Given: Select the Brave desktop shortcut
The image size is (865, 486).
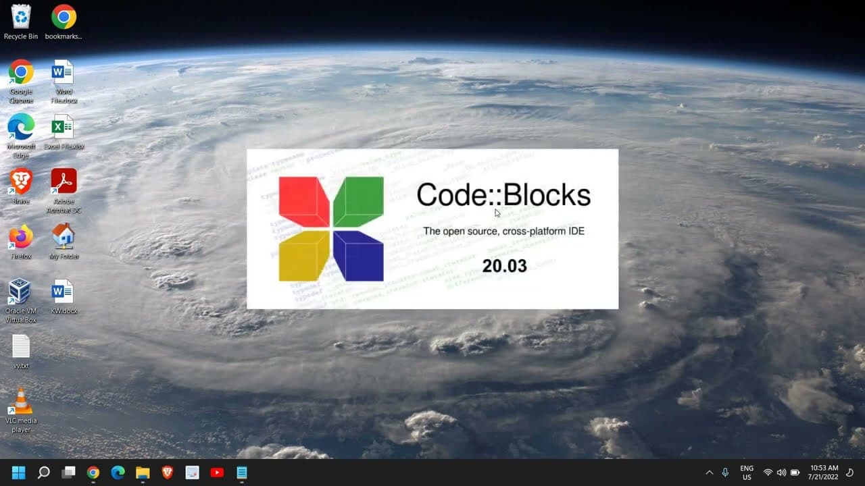Looking at the screenshot, I should tap(21, 187).
